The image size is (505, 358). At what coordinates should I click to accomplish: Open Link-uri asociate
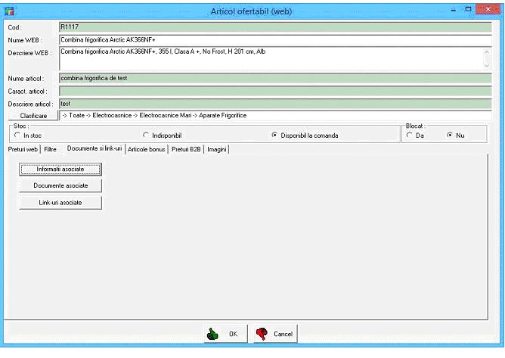60,202
